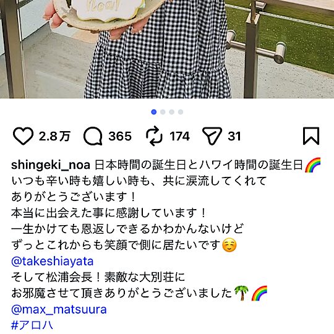Viewport: 334px width, 334px height.
Task: Save post with the bookmark icon
Action: (x=311, y=136)
